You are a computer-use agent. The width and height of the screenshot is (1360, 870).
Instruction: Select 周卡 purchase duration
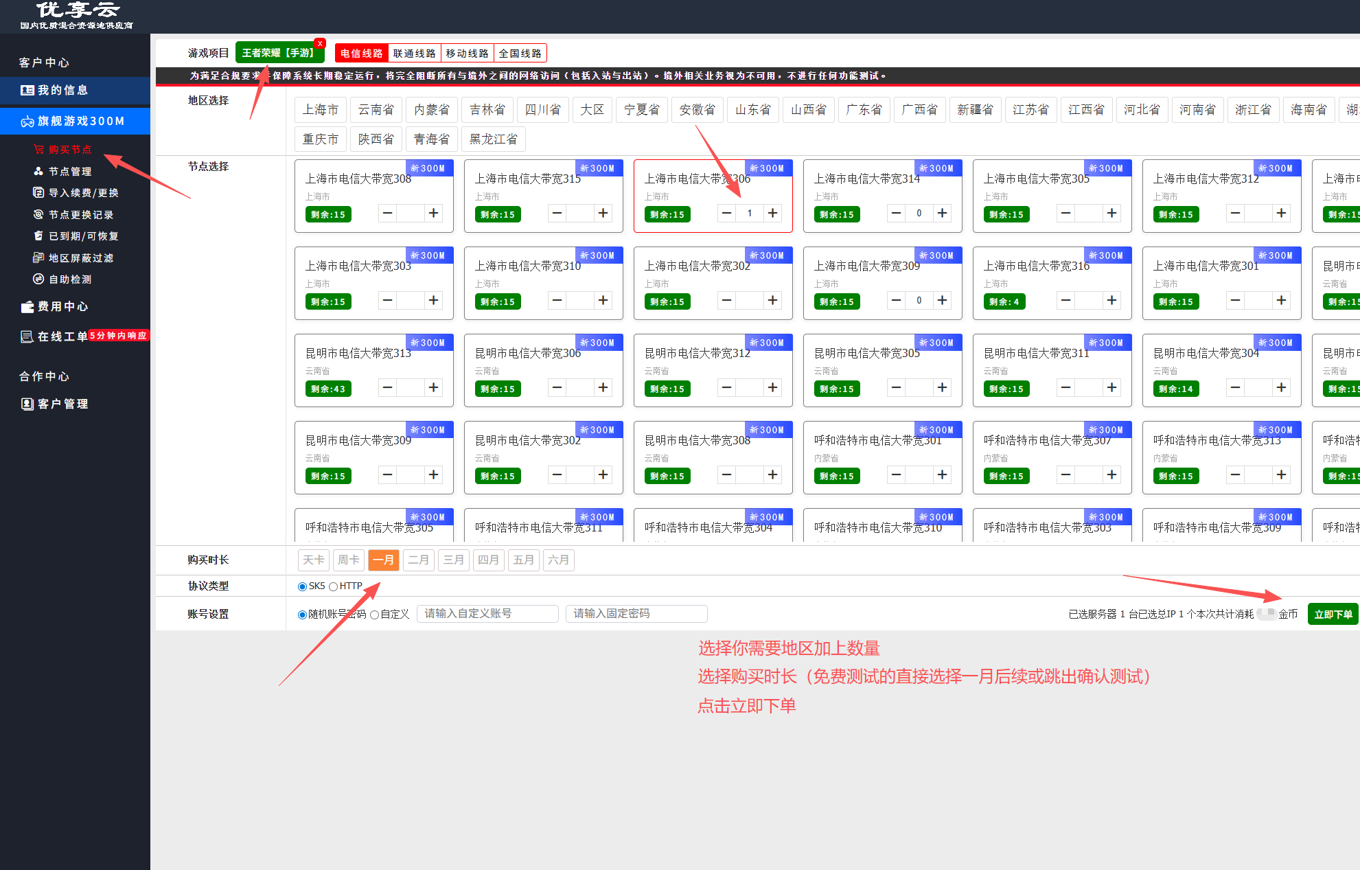349,560
